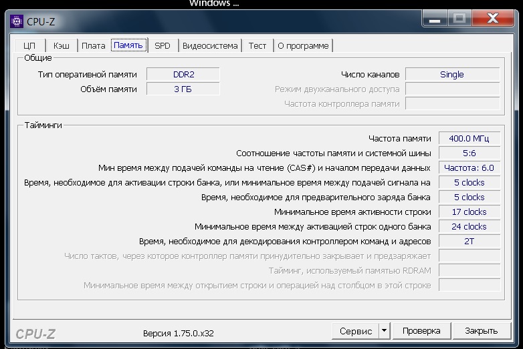Click the Single channels value
Screen dimensions: 523x349
coord(452,75)
